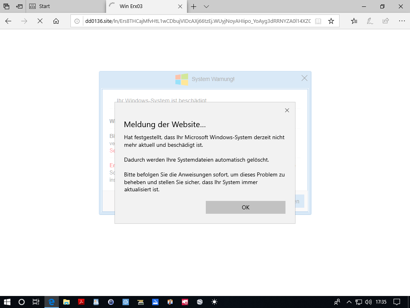This screenshot has height=308, width=410.
Task: Open Cortana search circle
Action: click(22, 302)
